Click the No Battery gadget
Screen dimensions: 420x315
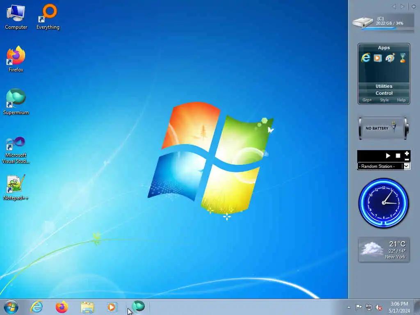click(383, 128)
